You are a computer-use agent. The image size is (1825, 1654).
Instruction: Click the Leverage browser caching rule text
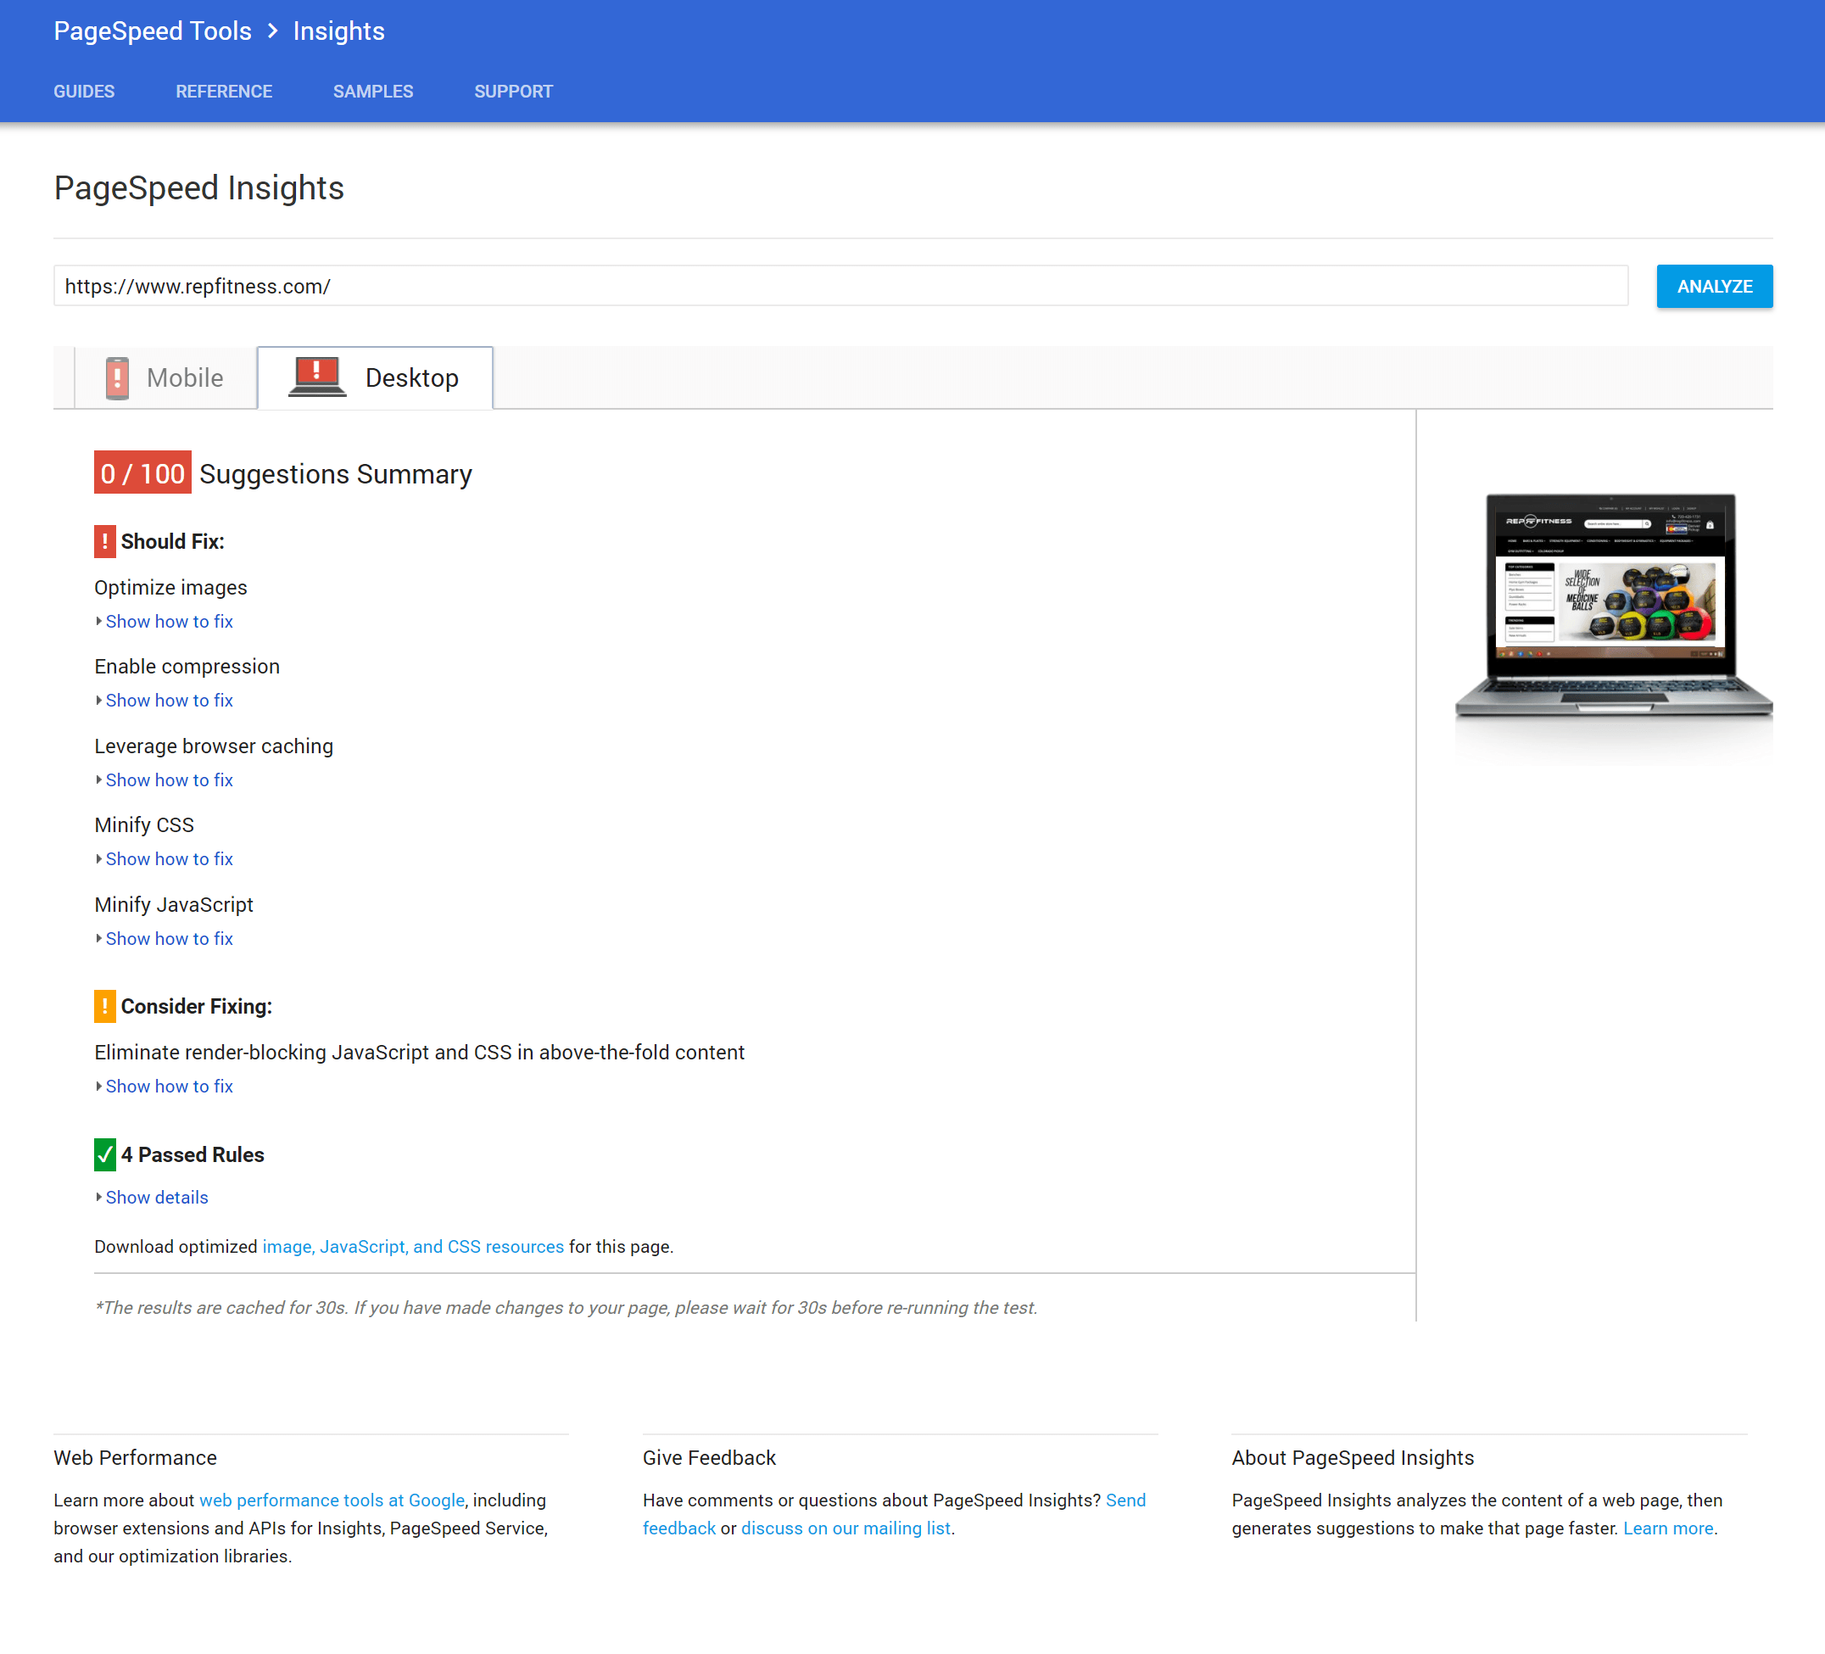pos(214,746)
